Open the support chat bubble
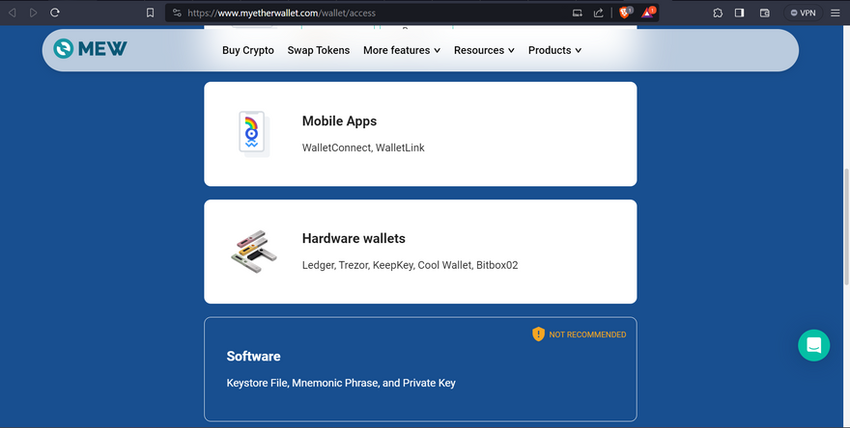This screenshot has width=850, height=428. [x=813, y=345]
